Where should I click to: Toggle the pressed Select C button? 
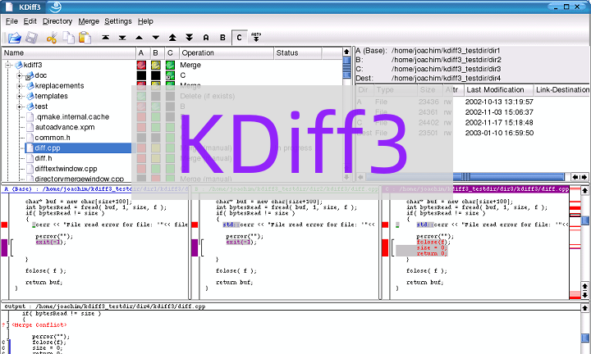[x=239, y=38]
